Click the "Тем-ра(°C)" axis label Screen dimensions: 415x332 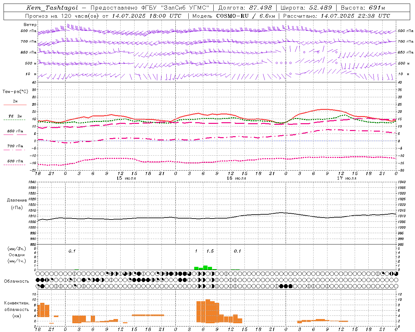coord(15,92)
